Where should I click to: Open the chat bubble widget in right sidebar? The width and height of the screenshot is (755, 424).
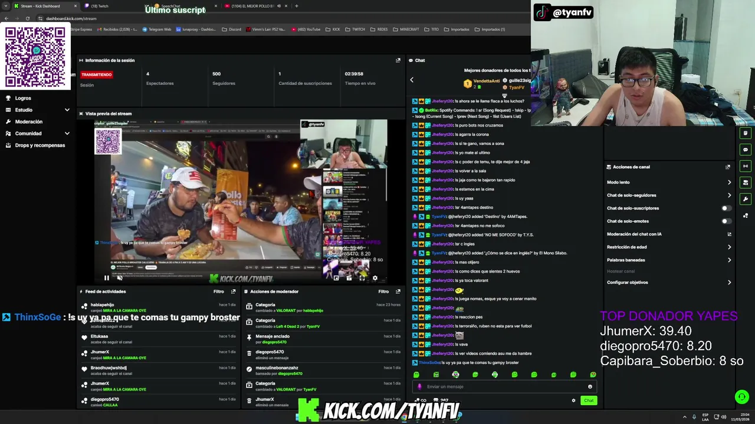tap(746, 150)
